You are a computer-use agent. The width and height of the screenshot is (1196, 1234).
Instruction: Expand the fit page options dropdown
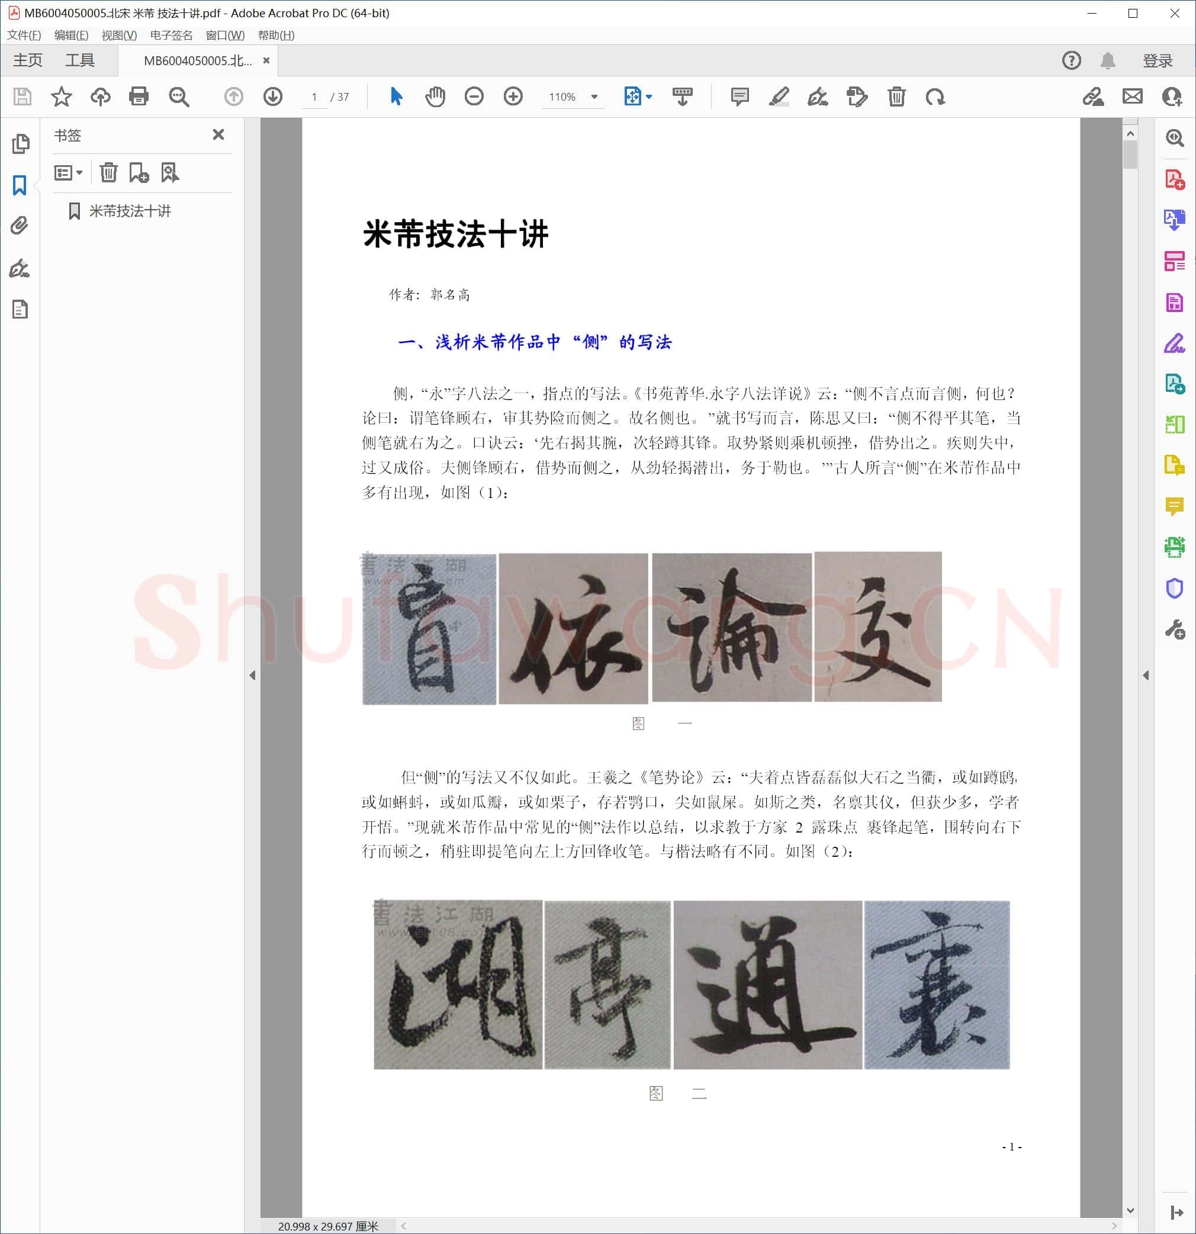pyautogui.click(x=649, y=97)
